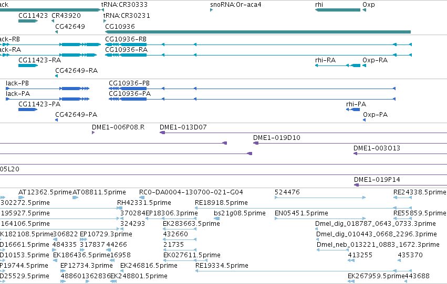Click the 432660 feature label

(175, 234)
